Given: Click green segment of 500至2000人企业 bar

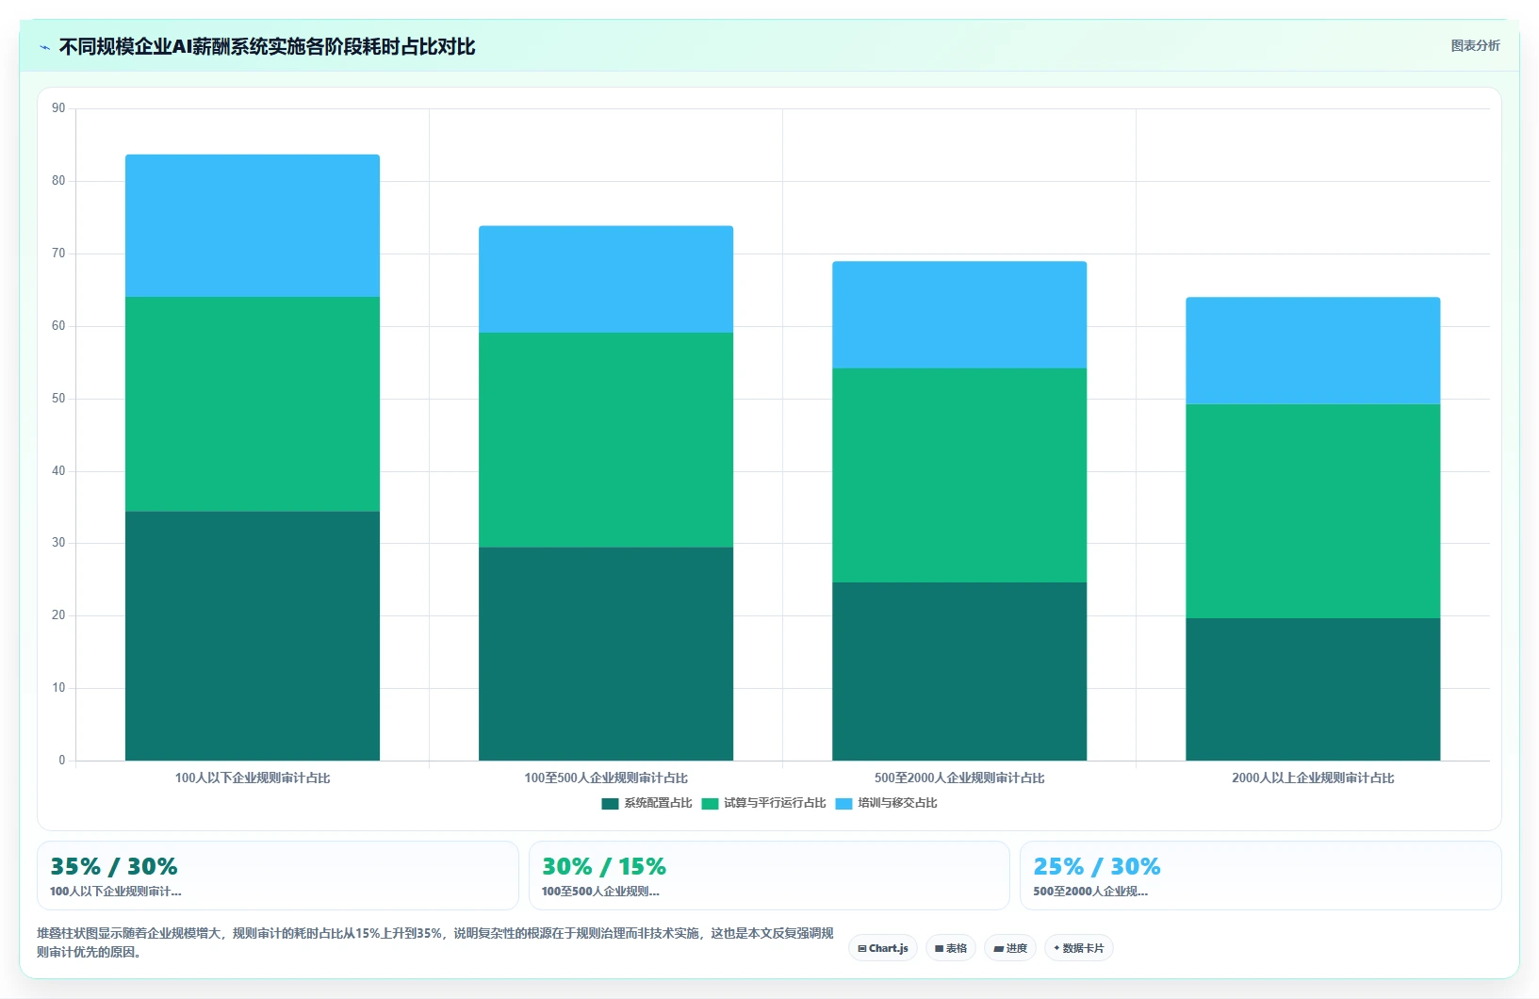Looking at the screenshot, I should click(x=959, y=475).
